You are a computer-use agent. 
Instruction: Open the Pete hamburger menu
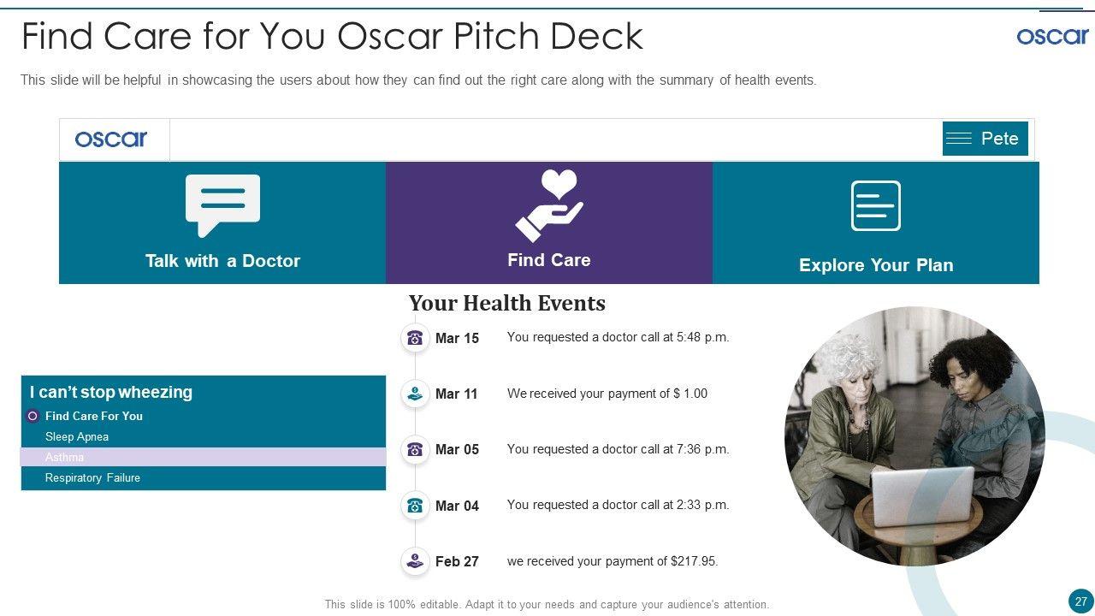(x=959, y=139)
